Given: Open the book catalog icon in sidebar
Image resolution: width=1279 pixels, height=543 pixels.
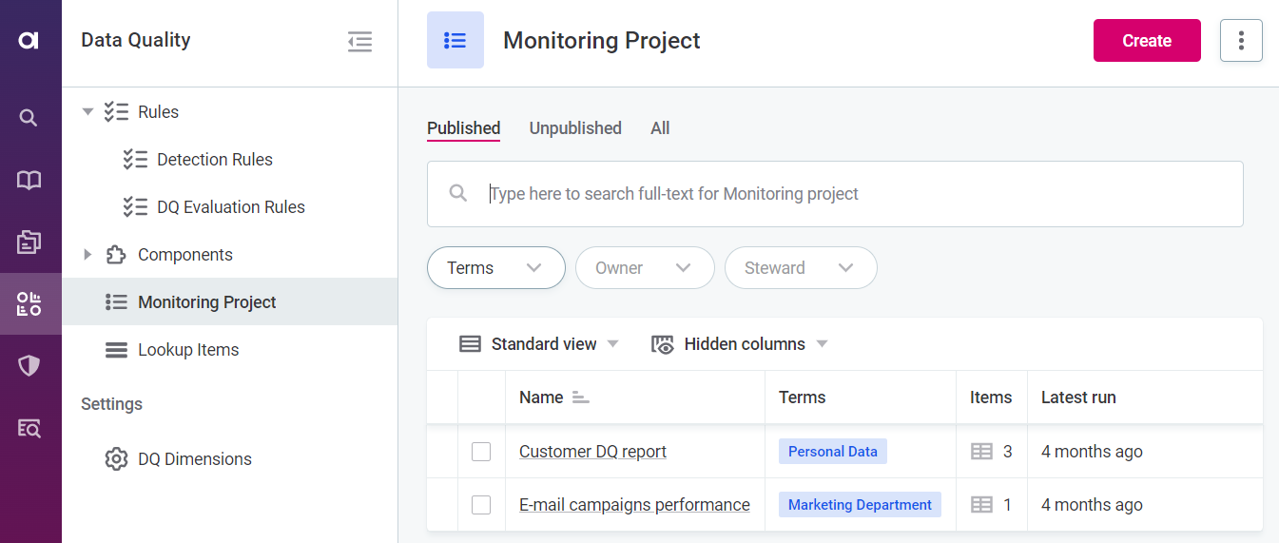Looking at the screenshot, I should [29, 180].
